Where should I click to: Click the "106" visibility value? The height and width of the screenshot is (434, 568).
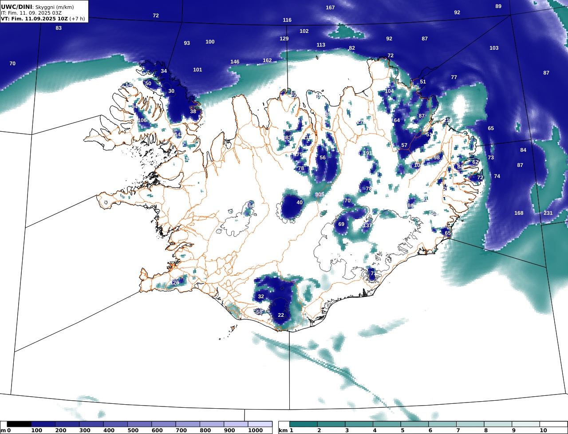point(142,120)
